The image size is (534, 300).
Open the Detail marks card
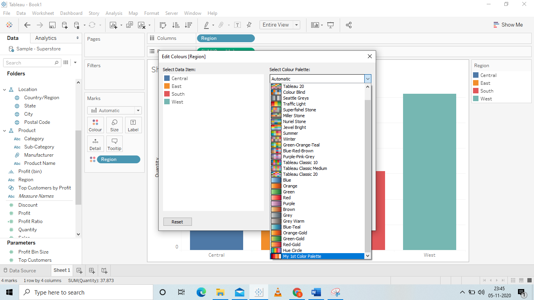coord(95,144)
